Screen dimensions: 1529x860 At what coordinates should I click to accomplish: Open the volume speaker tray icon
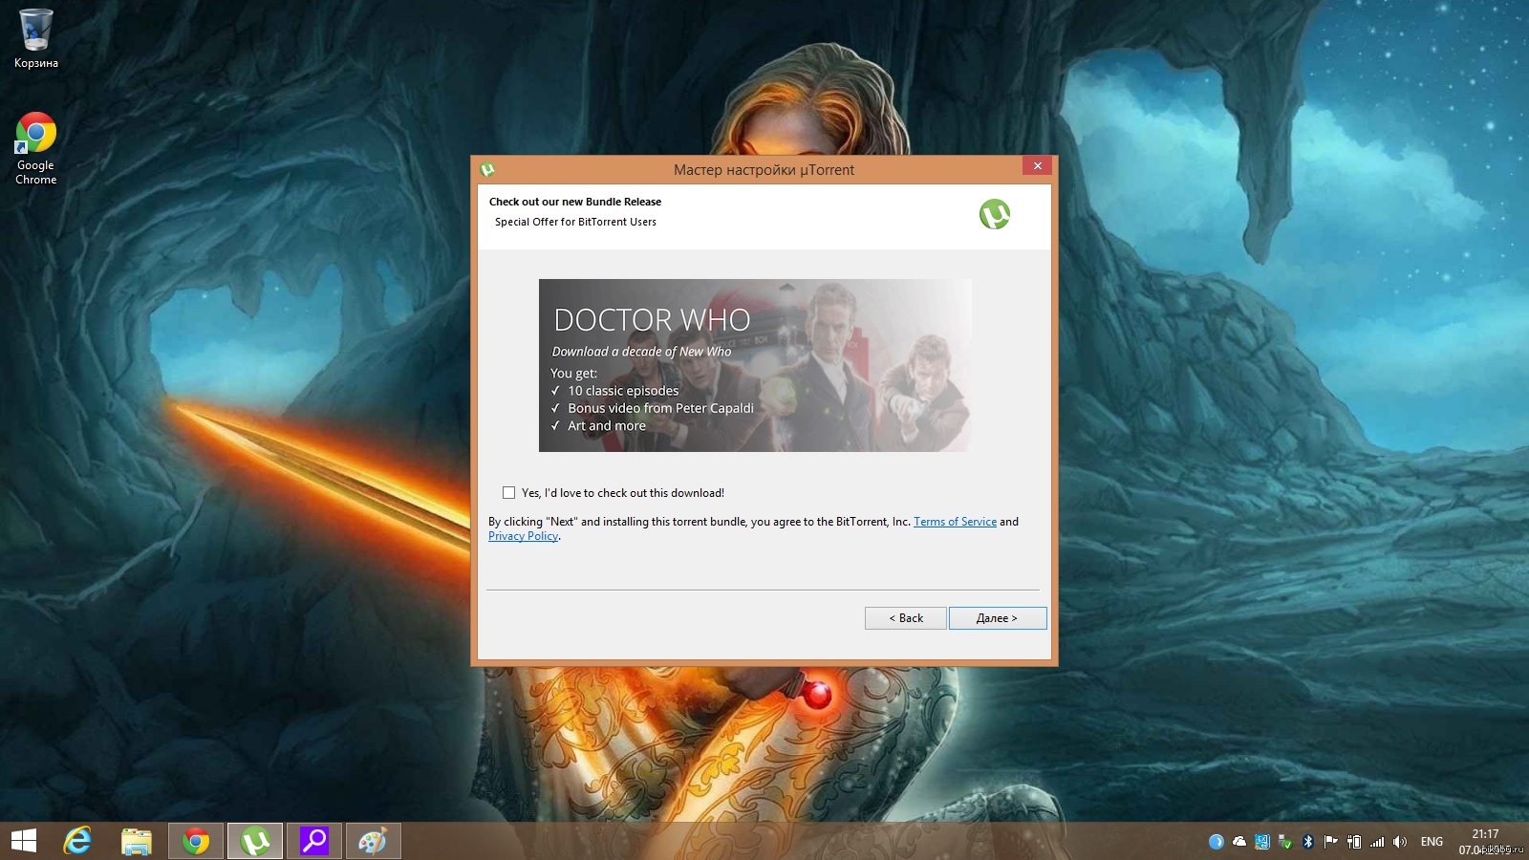1400,842
